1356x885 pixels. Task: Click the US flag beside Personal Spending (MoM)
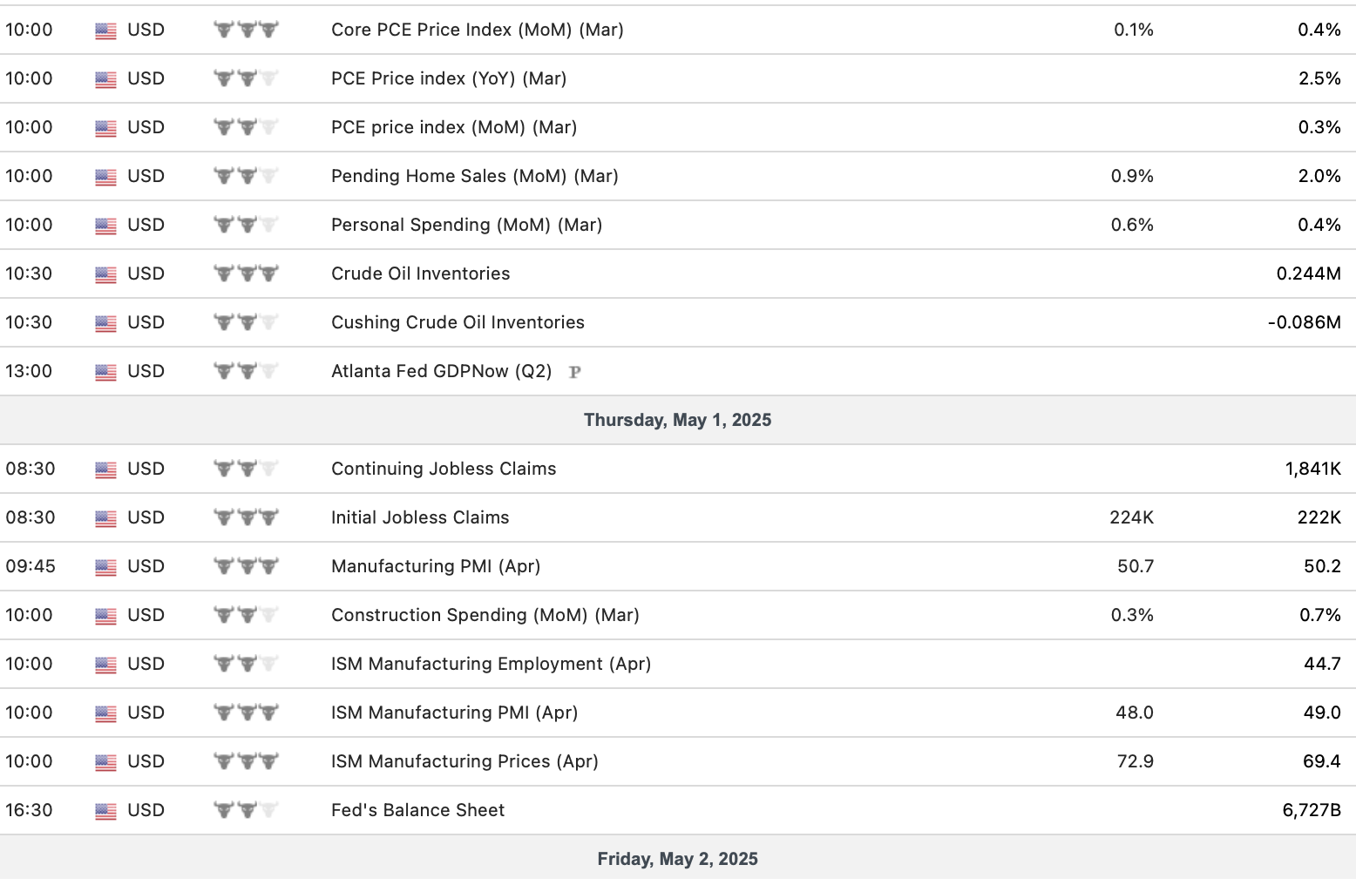(105, 226)
